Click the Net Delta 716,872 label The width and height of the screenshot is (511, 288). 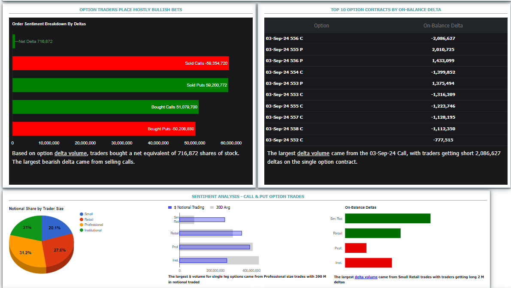click(x=36, y=41)
